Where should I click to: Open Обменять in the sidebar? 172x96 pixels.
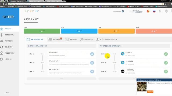[9, 47]
